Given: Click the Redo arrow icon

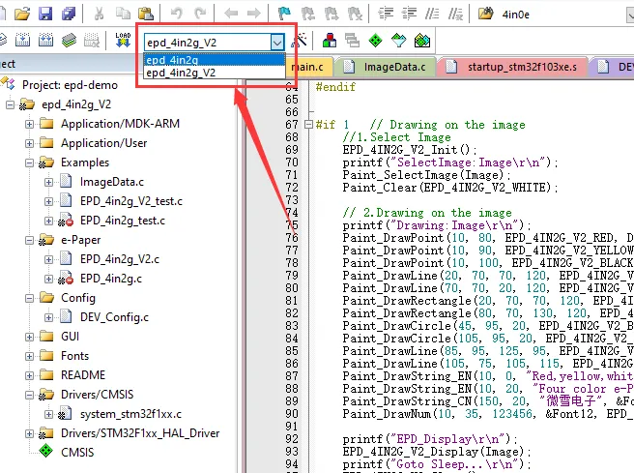Looking at the screenshot, I should coord(200,15).
